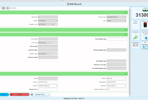Go to next record arrow
Viewport: 148px width, 100px height.
point(3,8)
